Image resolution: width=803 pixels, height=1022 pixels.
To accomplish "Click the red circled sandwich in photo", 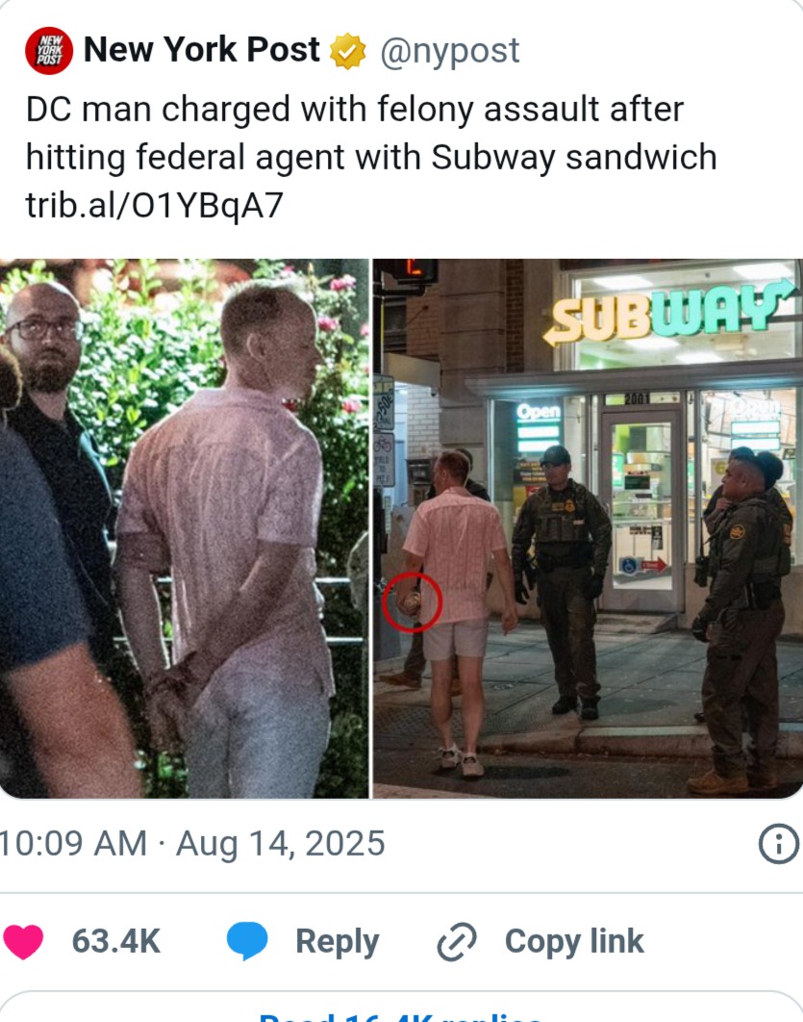I will (413, 601).
